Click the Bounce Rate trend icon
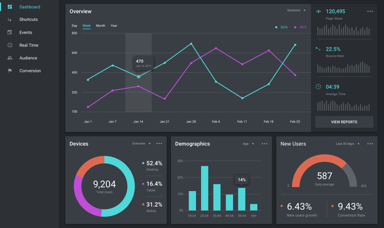This screenshot has height=228, width=384. click(318, 49)
